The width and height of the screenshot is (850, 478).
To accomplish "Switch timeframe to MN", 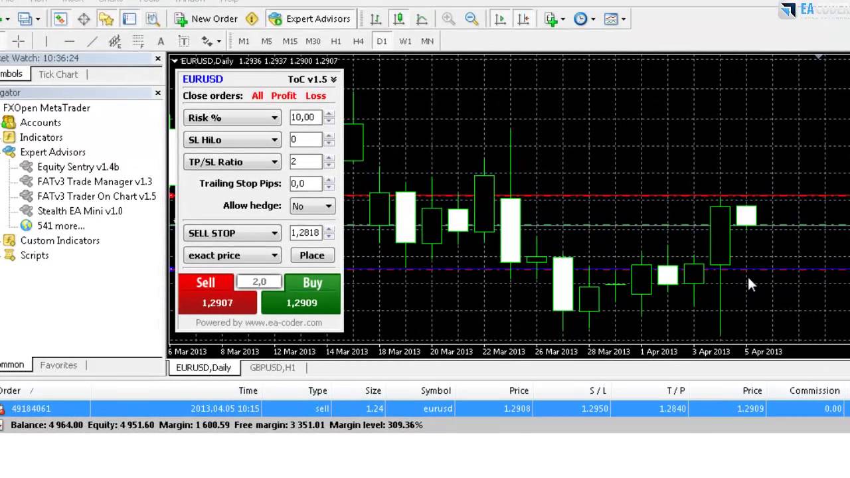I will tap(427, 41).
